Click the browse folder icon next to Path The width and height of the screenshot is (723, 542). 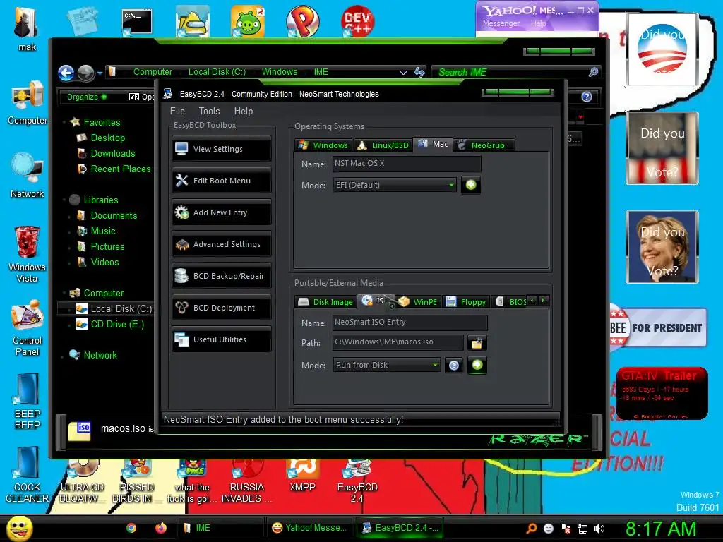point(477,342)
